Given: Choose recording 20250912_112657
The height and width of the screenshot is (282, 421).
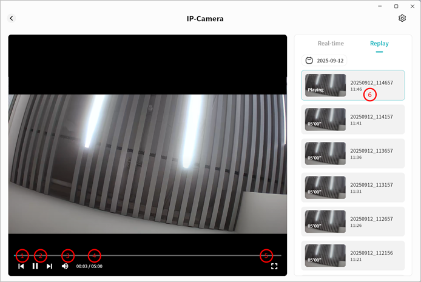Looking at the screenshot, I should point(353,221).
